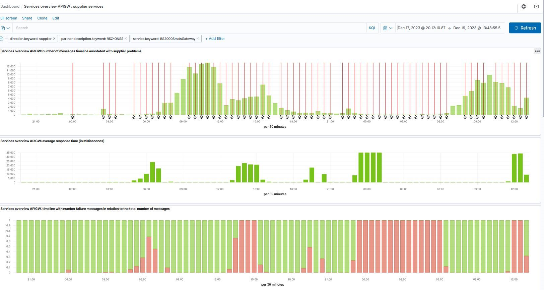
Task: Focus the Search query input field
Action: click(188, 28)
